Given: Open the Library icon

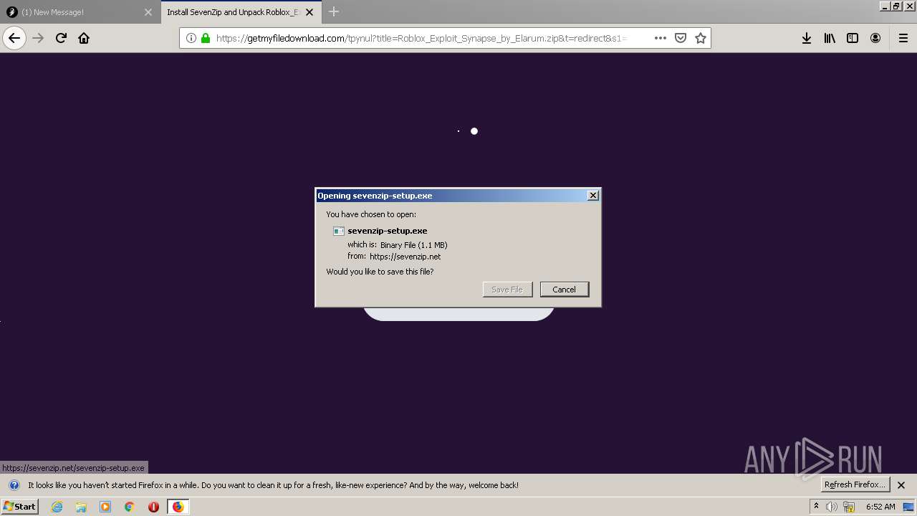Looking at the screenshot, I should click(830, 38).
